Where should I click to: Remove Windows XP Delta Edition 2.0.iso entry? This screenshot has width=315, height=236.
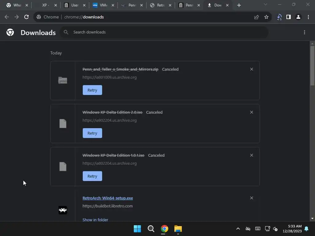(x=252, y=112)
